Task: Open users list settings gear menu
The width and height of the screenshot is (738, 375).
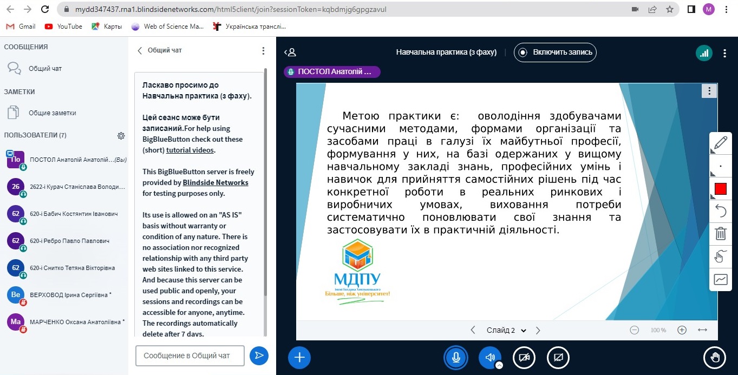Action: (121, 135)
